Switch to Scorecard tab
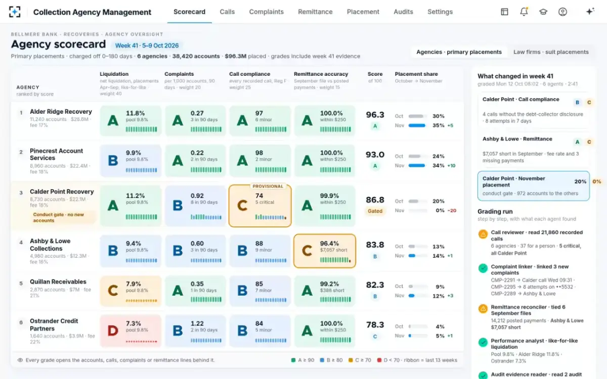 click(189, 12)
